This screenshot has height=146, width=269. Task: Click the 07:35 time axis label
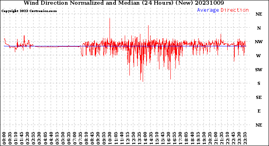(80, 138)
